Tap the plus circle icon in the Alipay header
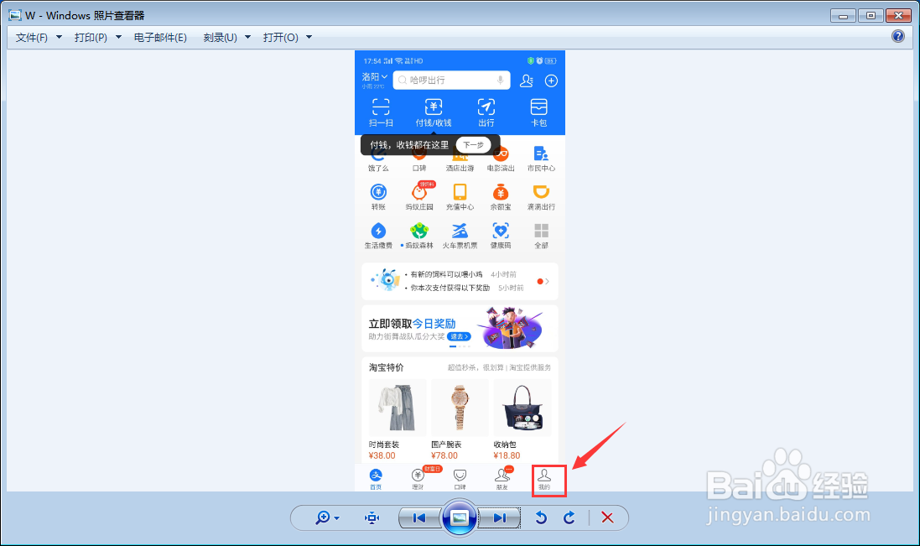This screenshot has height=546, width=920. pos(551,81)
